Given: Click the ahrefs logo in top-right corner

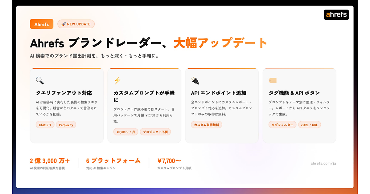Looking at the screenshot, I should point(336,14).
